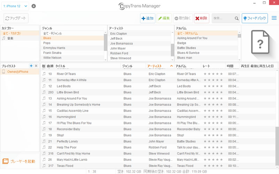279x174 pixels.
Task: Set star rating for Little Brown Bird
Action: (213, 92)
